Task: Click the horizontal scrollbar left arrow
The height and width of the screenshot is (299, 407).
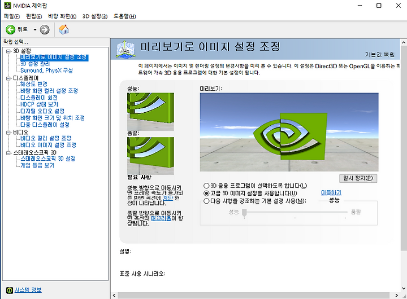Action: pyautogui.click(x=114, y=296)
